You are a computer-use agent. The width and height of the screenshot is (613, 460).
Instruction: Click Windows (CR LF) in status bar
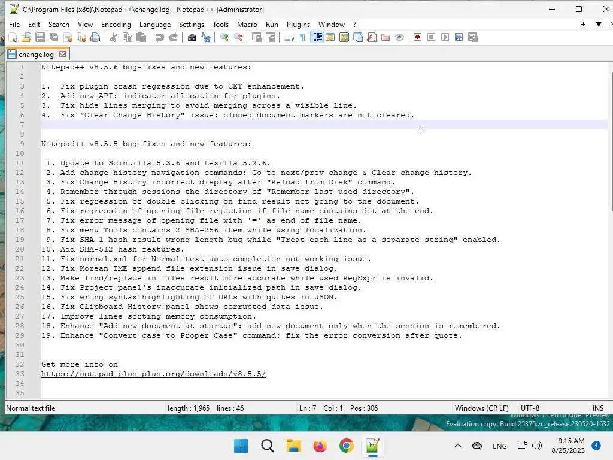(x=482, y=408)
